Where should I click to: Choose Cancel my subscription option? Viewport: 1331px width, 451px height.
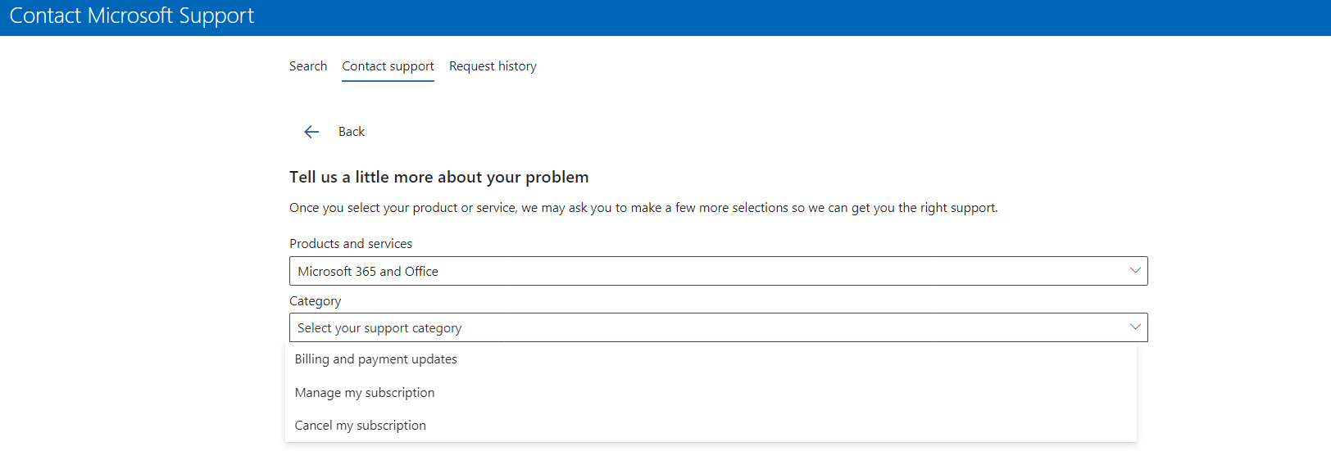pos(711,426)
